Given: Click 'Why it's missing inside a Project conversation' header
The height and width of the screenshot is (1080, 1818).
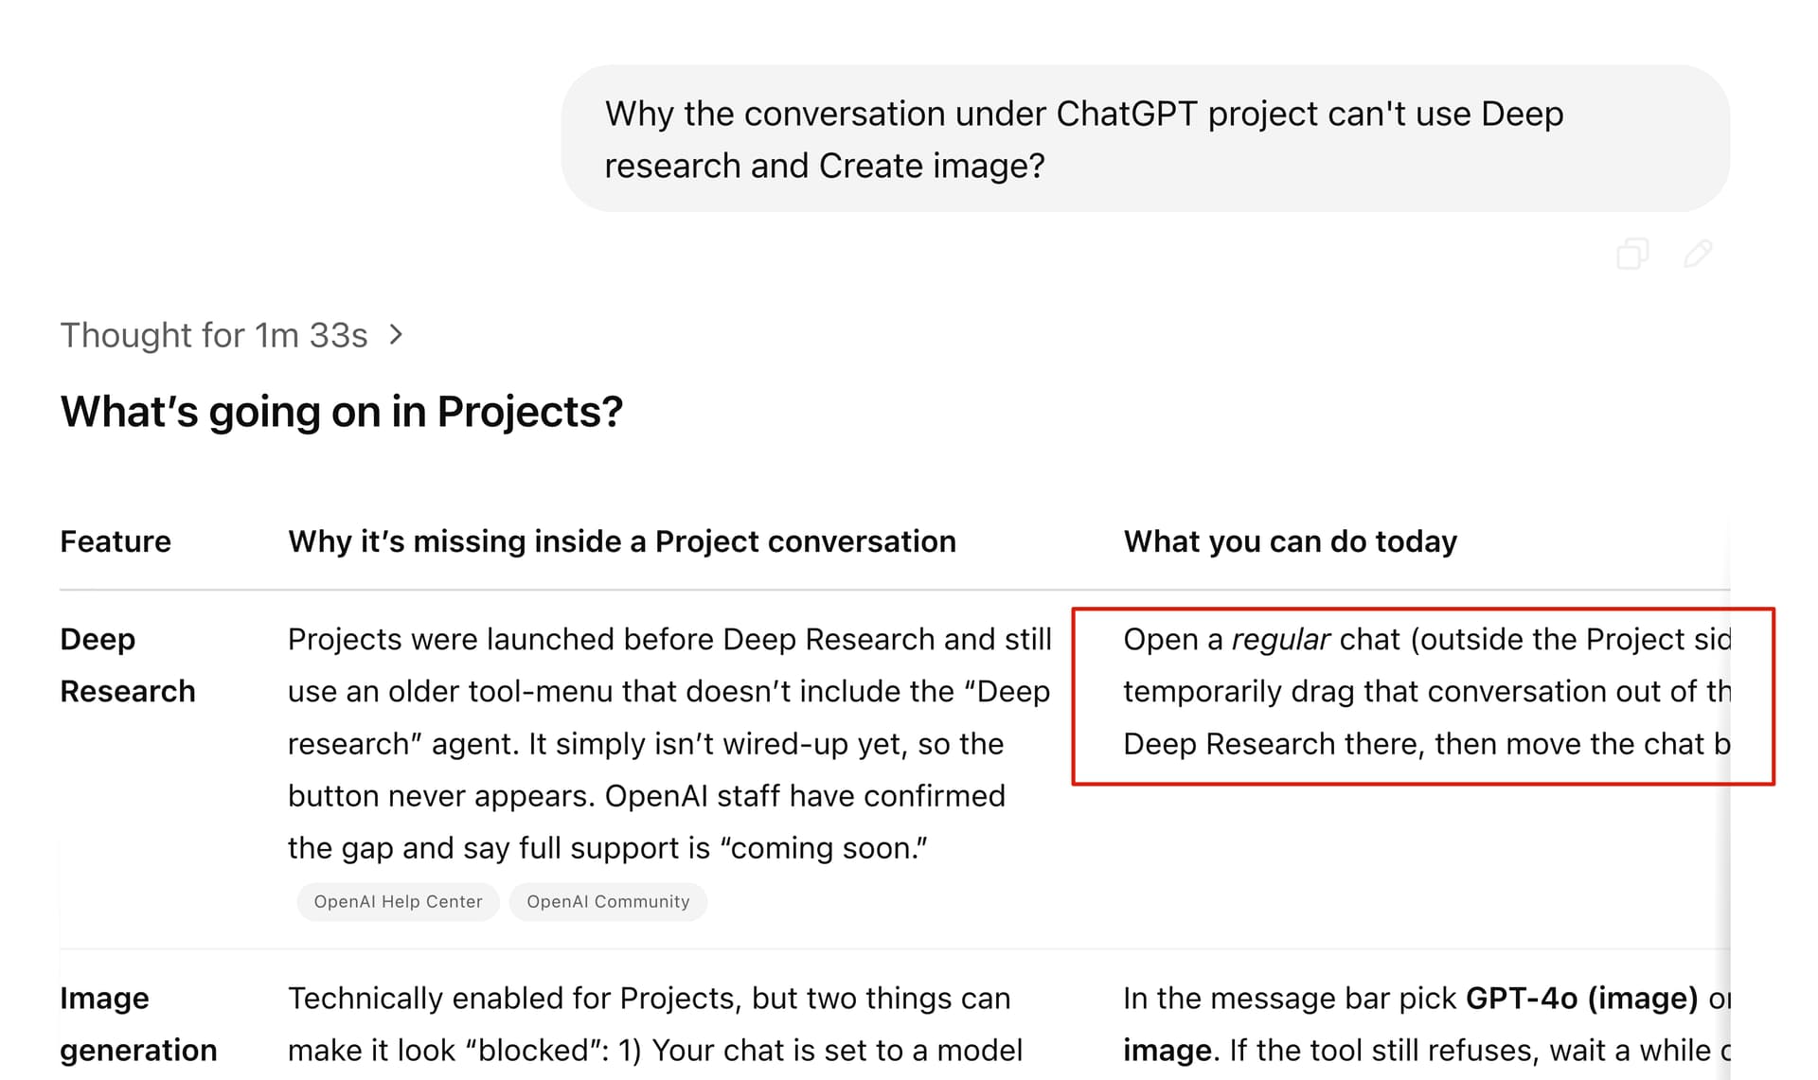Looking at the screenshot, I should [x=622, y=541].
